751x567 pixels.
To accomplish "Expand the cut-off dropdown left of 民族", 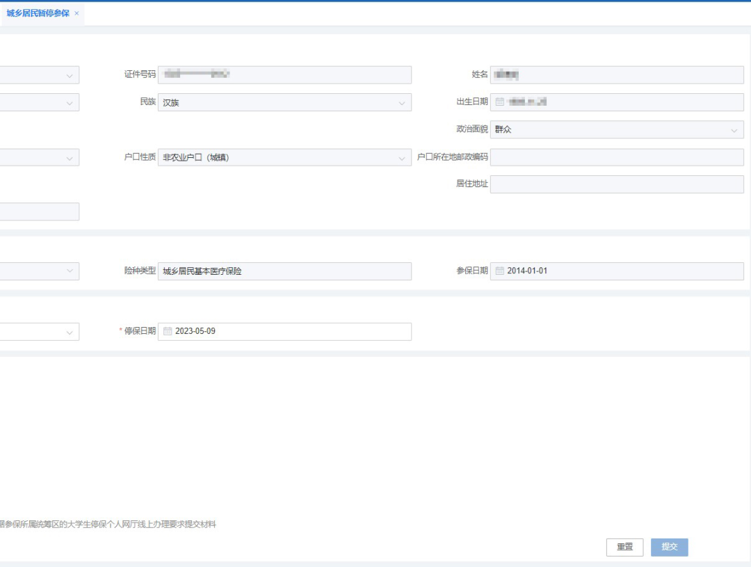I will click(39, 102).
